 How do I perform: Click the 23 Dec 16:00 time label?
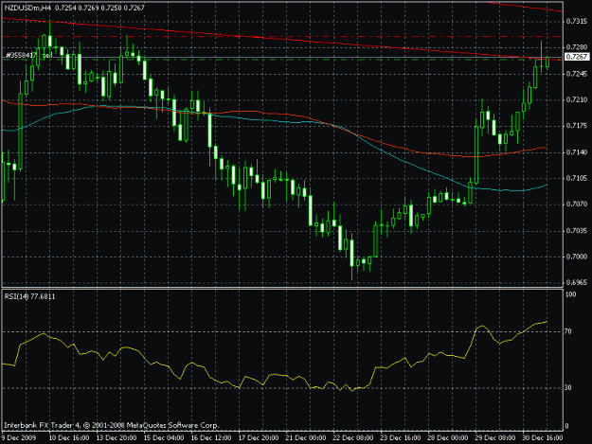coord(401,437)
